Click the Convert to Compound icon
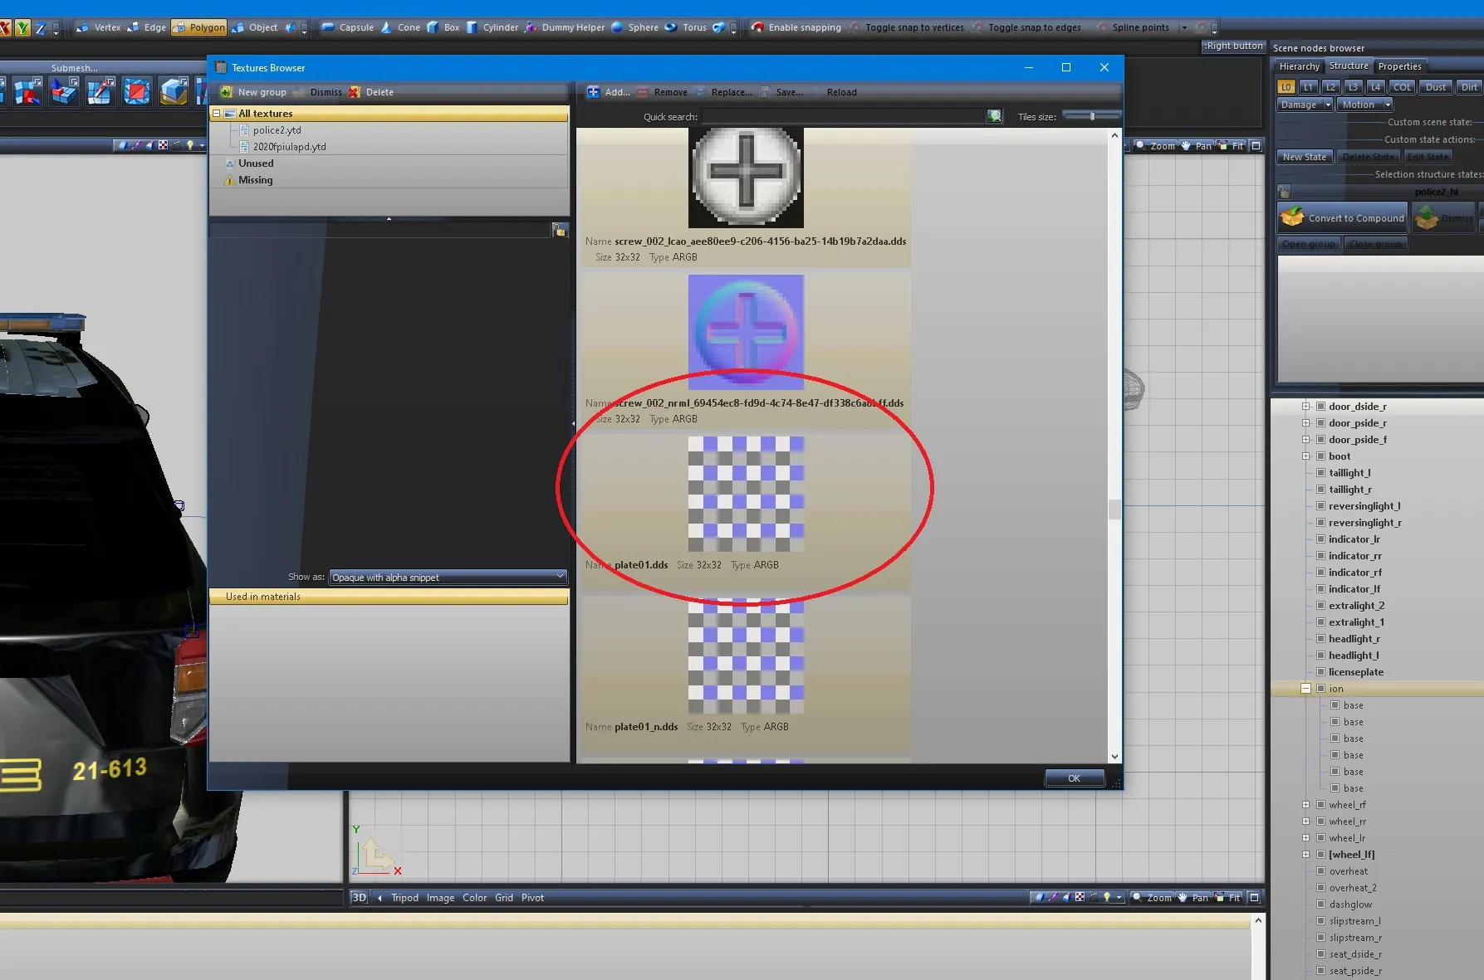 point(1292,218)
